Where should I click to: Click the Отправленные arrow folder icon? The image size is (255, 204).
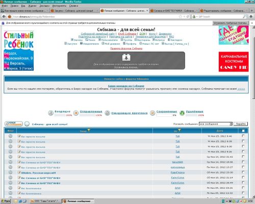[x=76, y=113]
